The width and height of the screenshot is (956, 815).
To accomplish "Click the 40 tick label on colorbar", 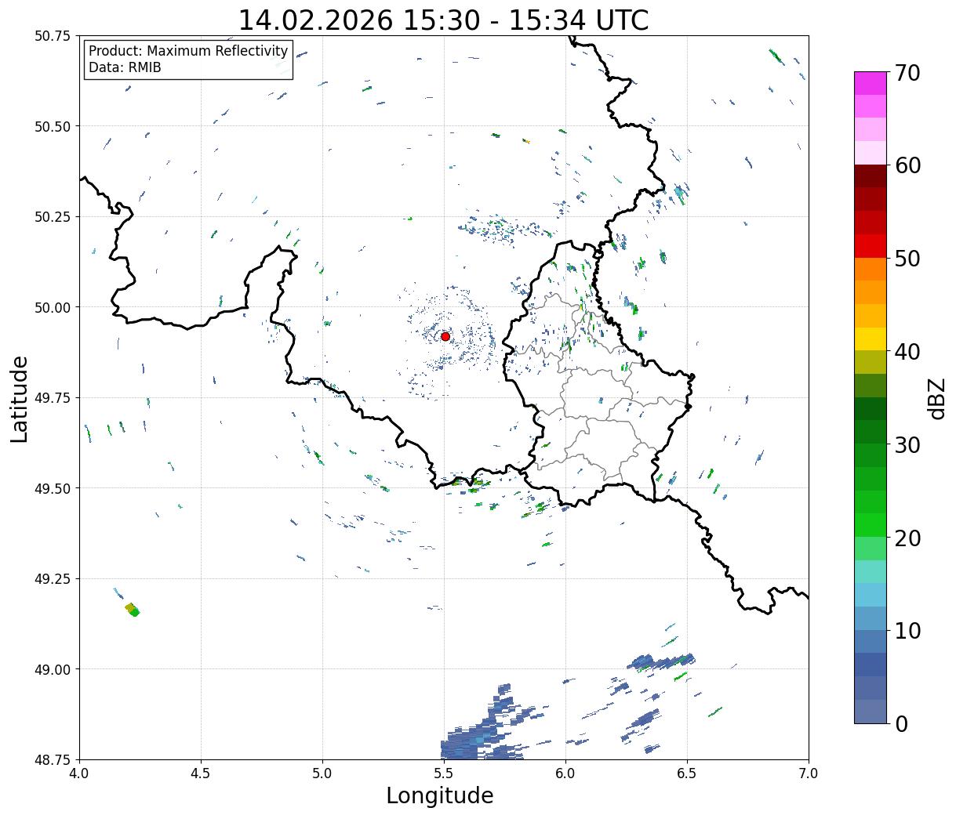I will pyautogui.click(x=907, y=351).
